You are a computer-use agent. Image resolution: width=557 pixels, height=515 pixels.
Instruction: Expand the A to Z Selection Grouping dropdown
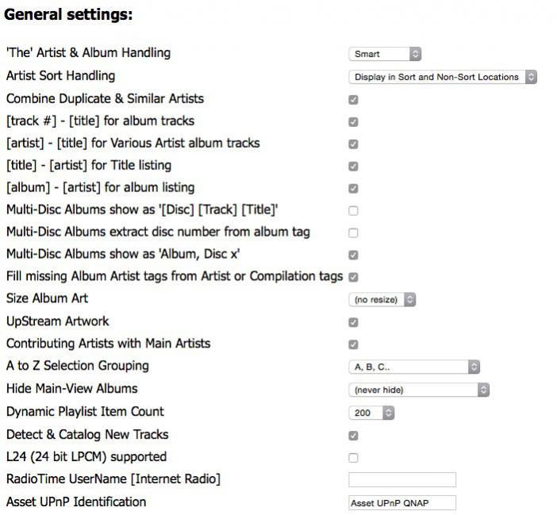click(414, 367)
